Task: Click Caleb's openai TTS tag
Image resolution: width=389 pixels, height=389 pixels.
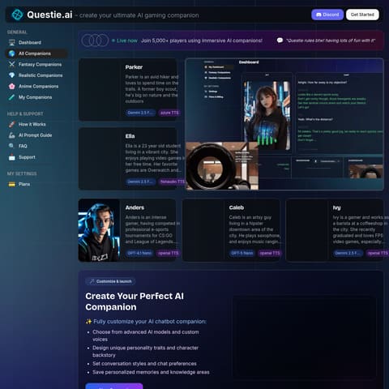Action: (270, 253)
